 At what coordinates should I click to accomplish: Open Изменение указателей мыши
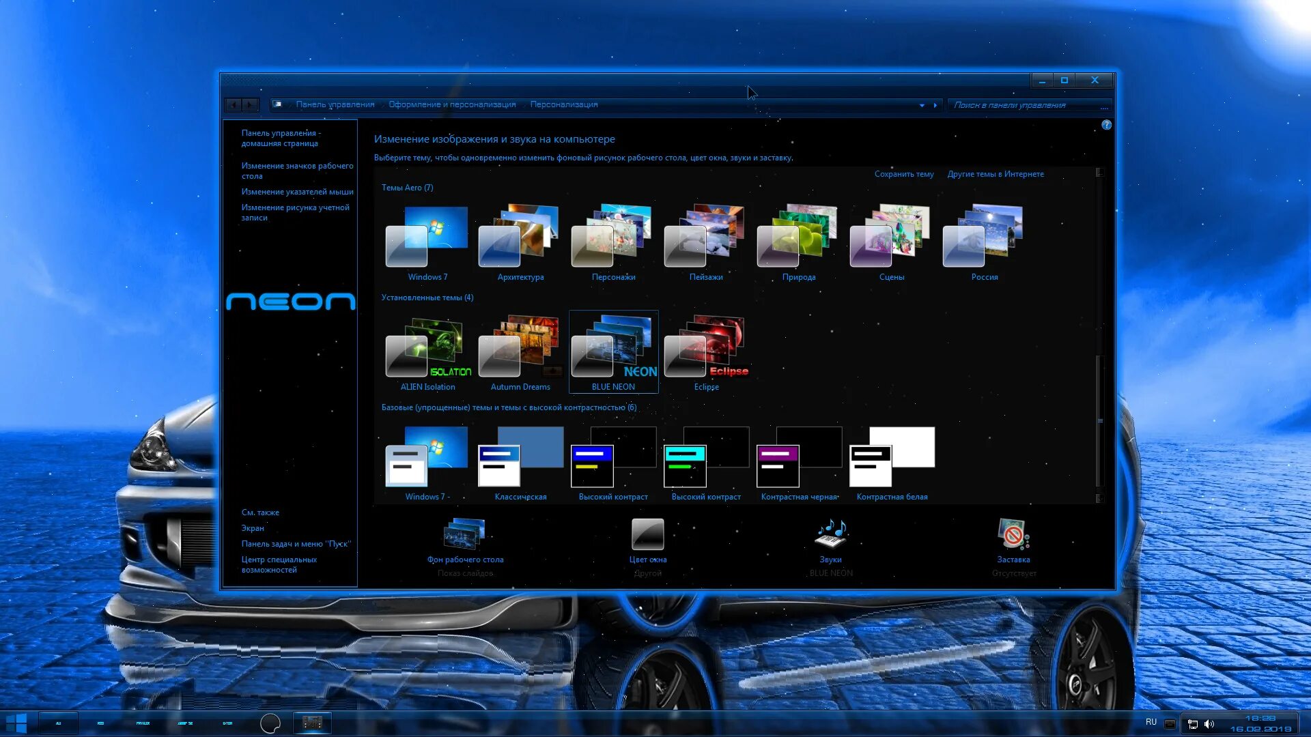click(x=297, y=192)
